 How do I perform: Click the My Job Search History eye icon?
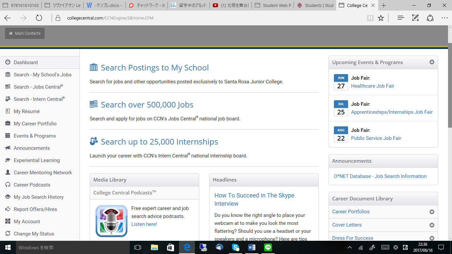coord(8,197)
